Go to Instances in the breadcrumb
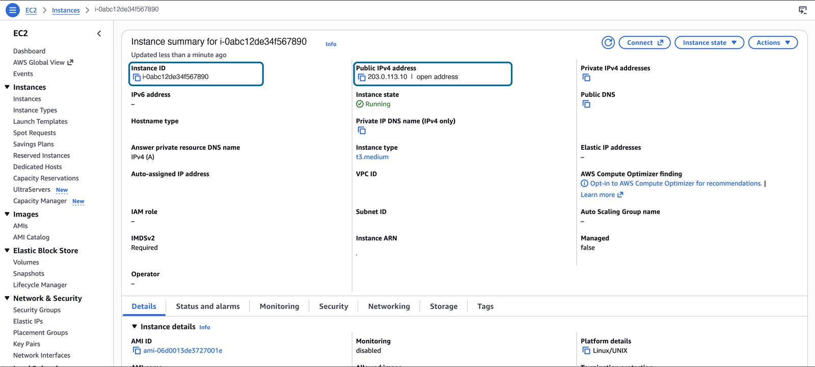815x367 pixels. [x=66, y=10]
